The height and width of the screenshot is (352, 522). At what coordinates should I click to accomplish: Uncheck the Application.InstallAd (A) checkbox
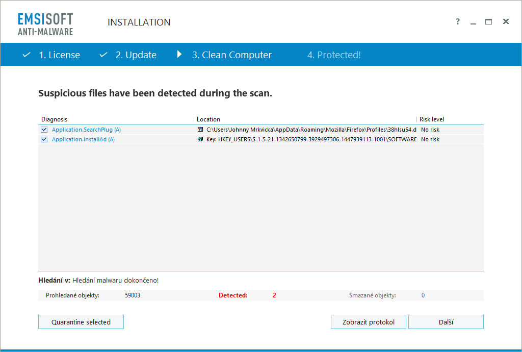pyautogui.click(x=44, y=139)
